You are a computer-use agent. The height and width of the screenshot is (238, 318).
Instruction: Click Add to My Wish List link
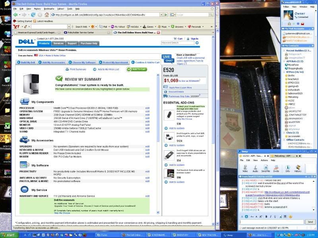tap(106, 69)
